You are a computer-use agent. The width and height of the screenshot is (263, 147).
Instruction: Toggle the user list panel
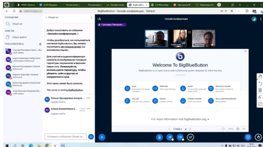coord(99,19)
